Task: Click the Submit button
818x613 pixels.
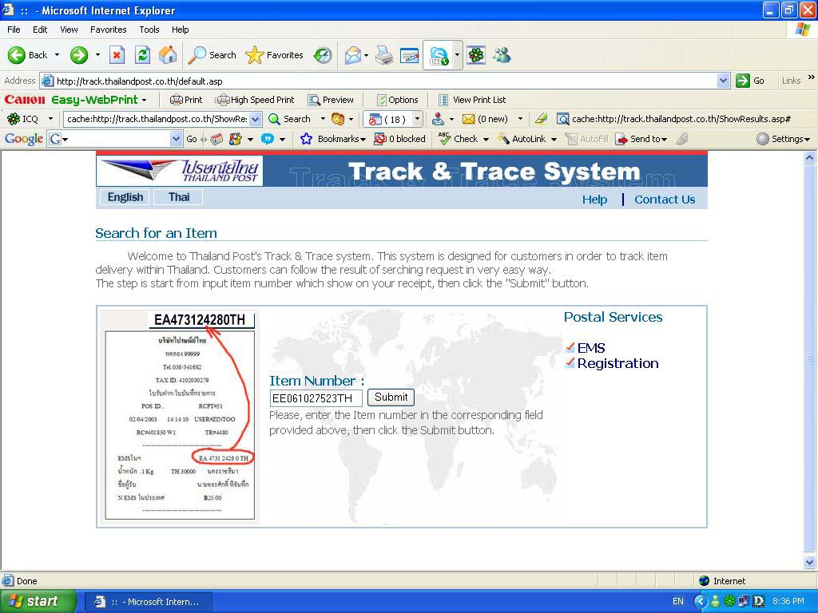Action: (x=391, y=397)
